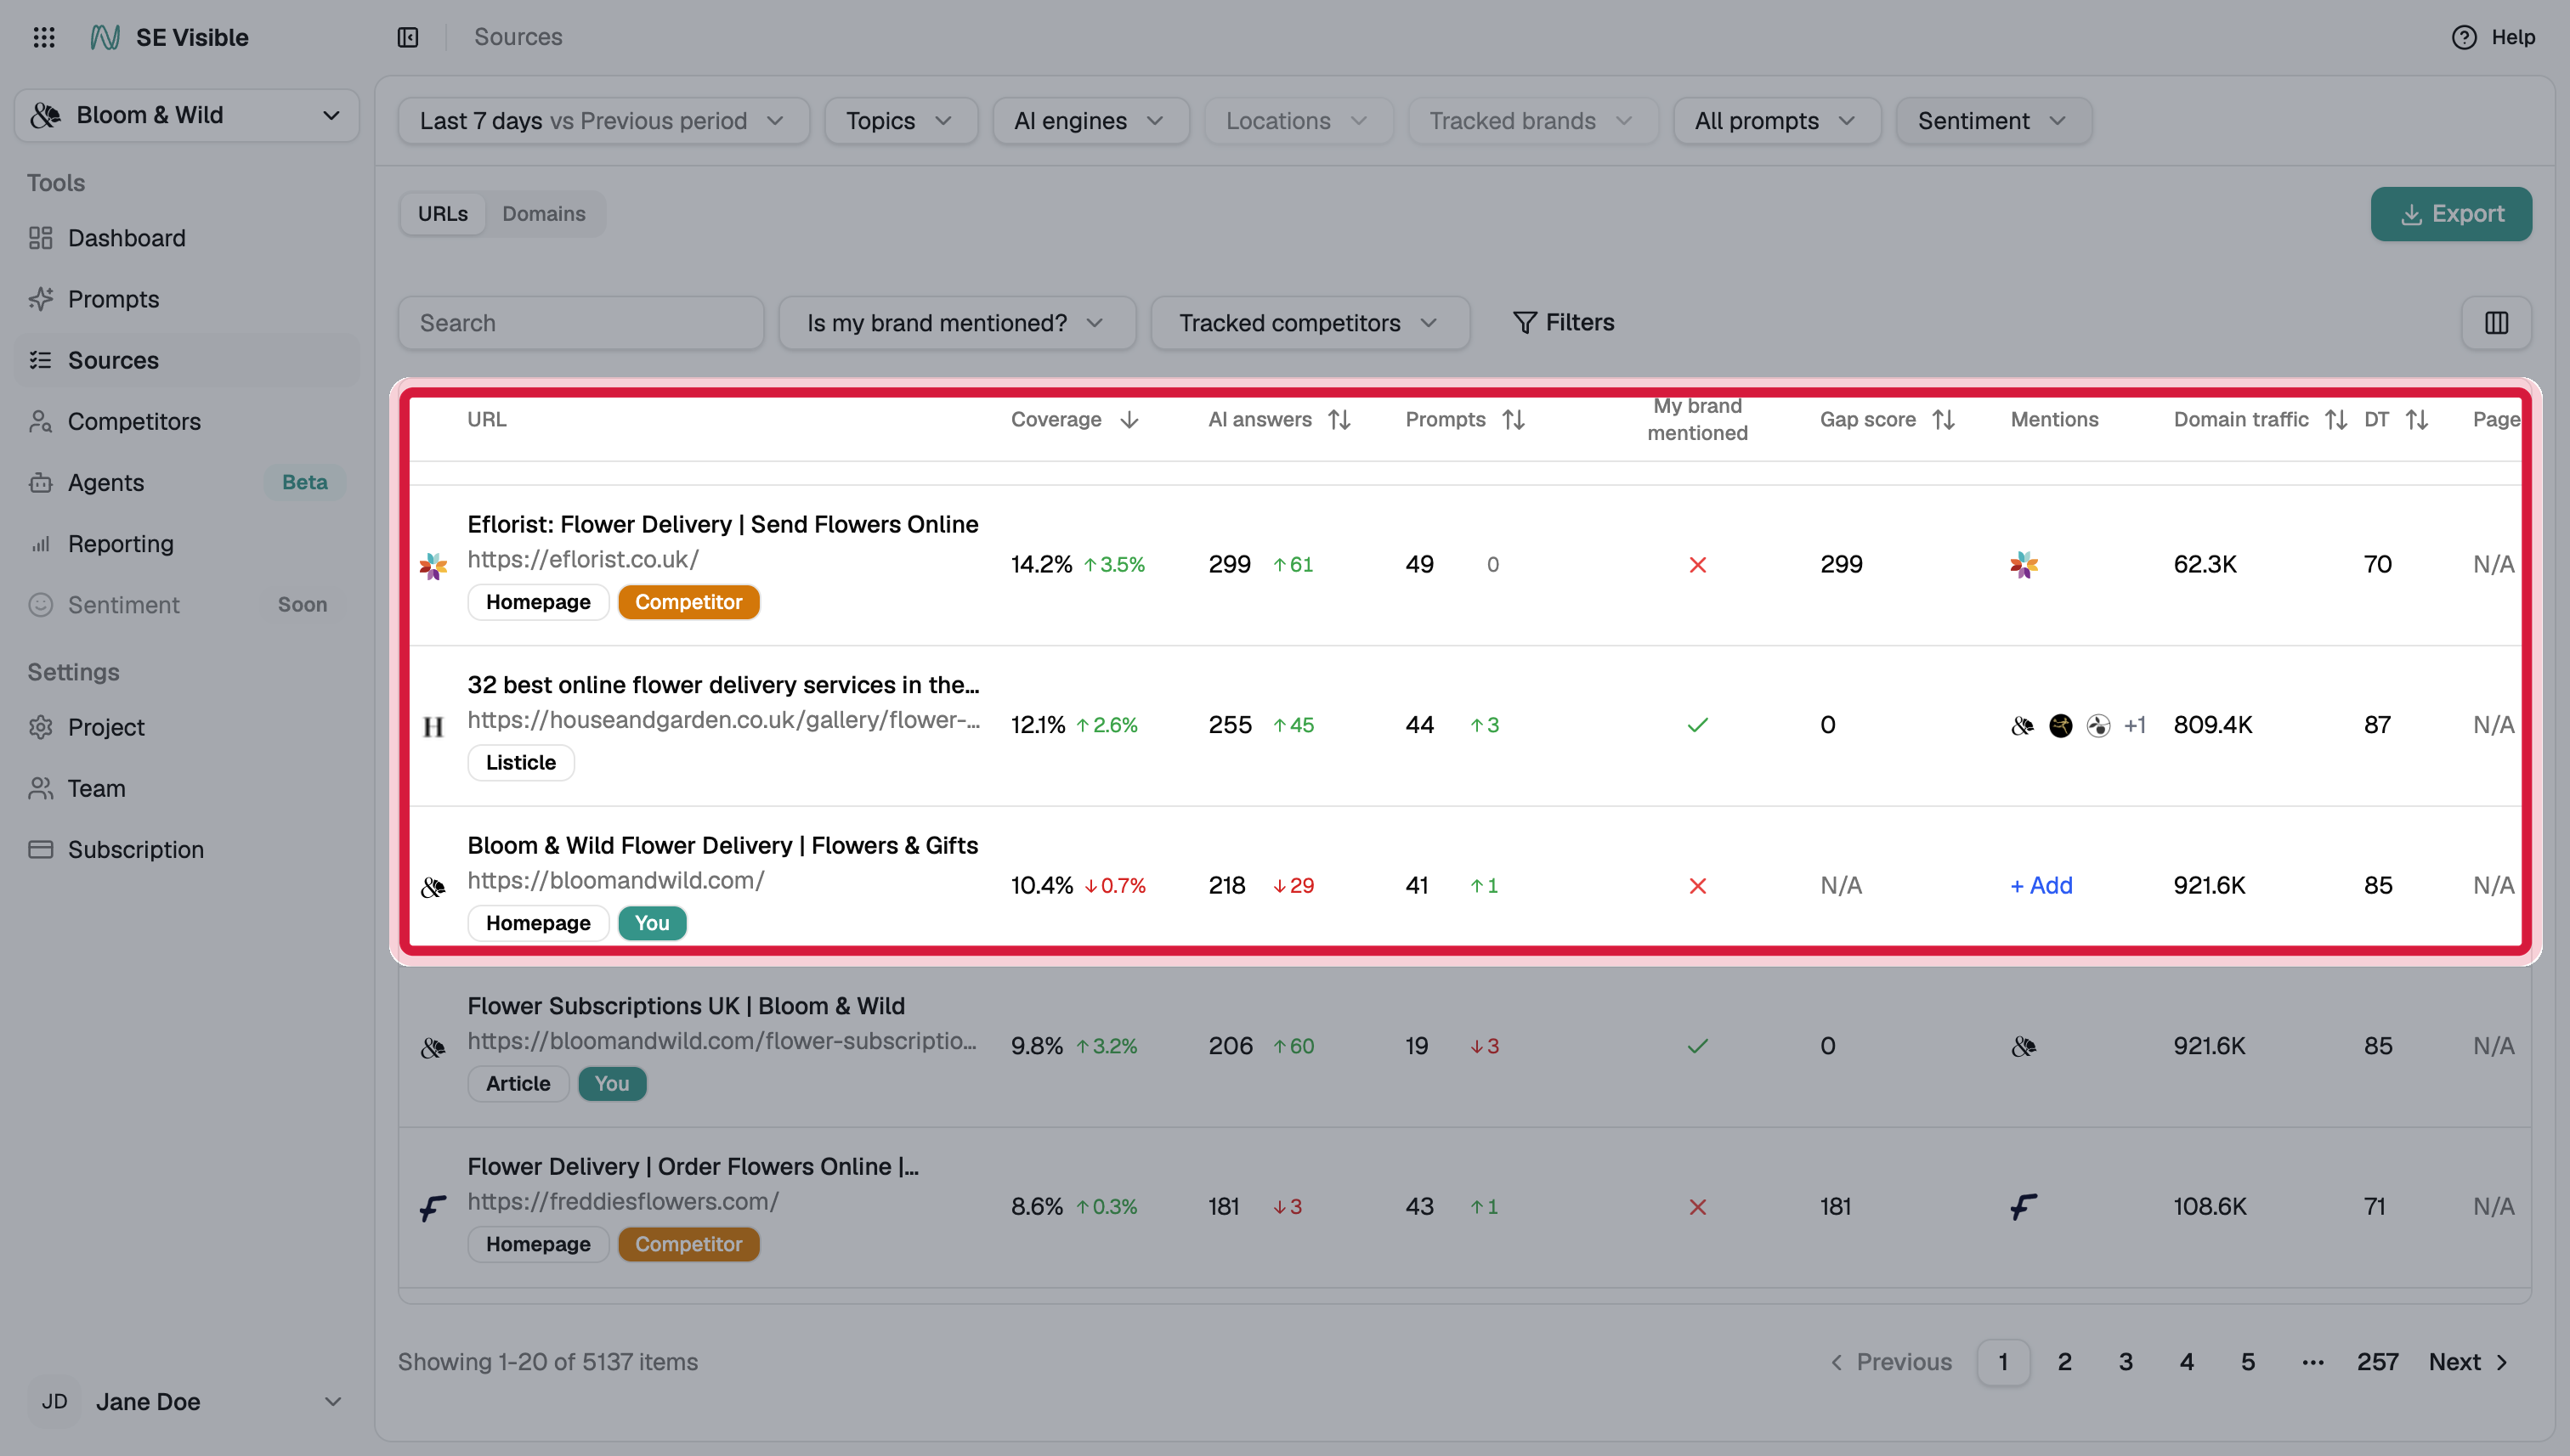Go to the Next page
This screenshot has height=1456, width=2570.
point(2469,1362)
